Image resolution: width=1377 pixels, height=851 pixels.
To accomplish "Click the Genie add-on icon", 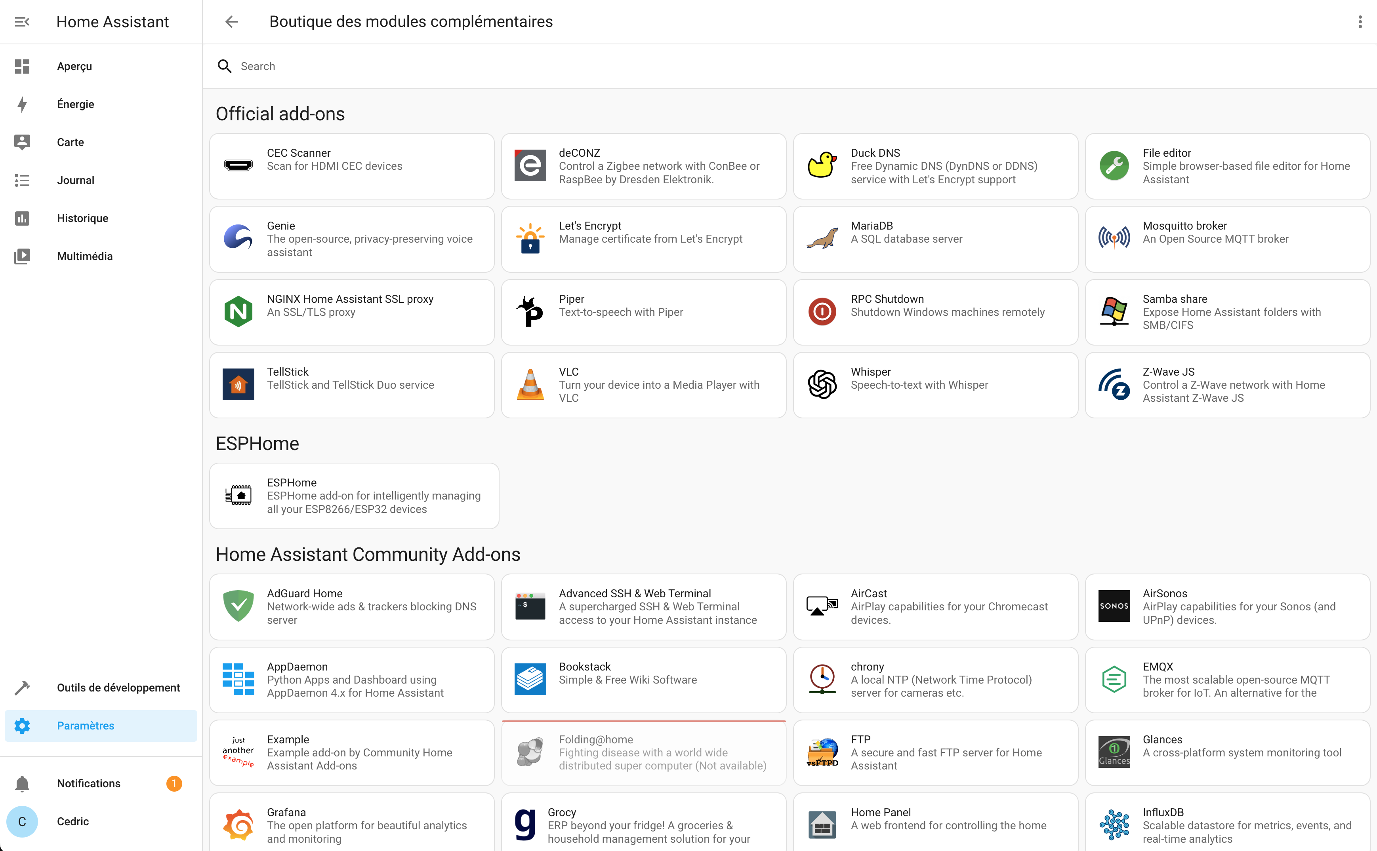I will pyautogui.click(x=238, y=238).
